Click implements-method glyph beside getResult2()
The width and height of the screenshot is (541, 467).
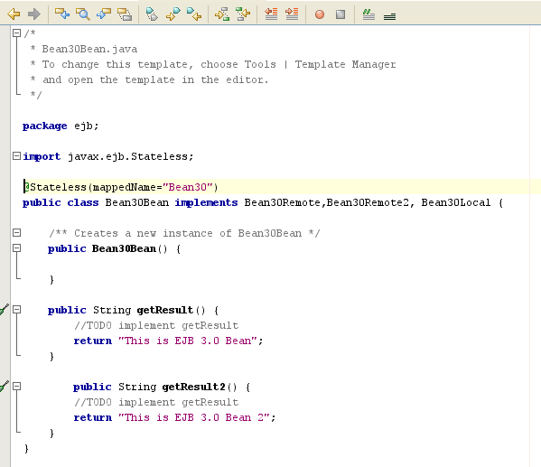click(5, 386)
